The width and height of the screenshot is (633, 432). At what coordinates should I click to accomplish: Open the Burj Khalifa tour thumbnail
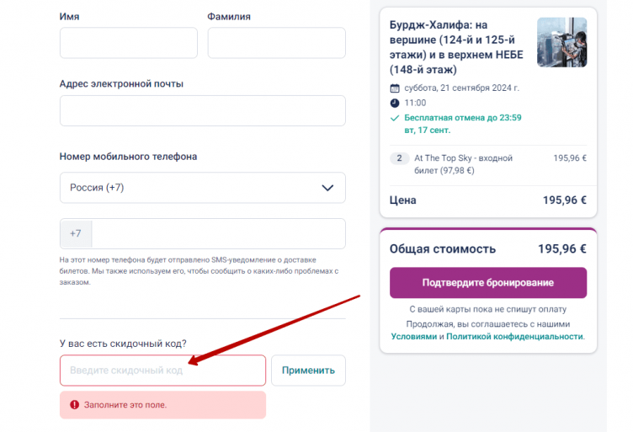click(561, 42)
